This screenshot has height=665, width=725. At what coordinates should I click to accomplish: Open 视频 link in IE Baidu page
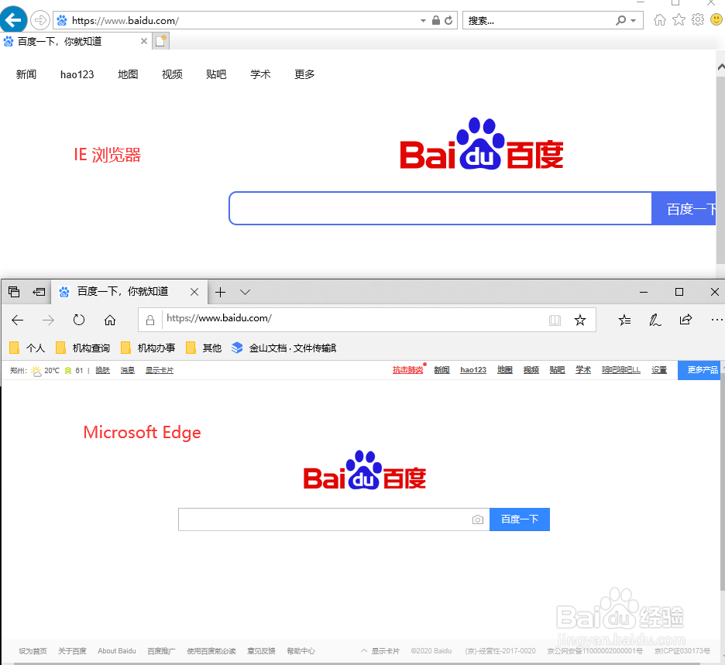pyautogui.click(x=172, y=74)
